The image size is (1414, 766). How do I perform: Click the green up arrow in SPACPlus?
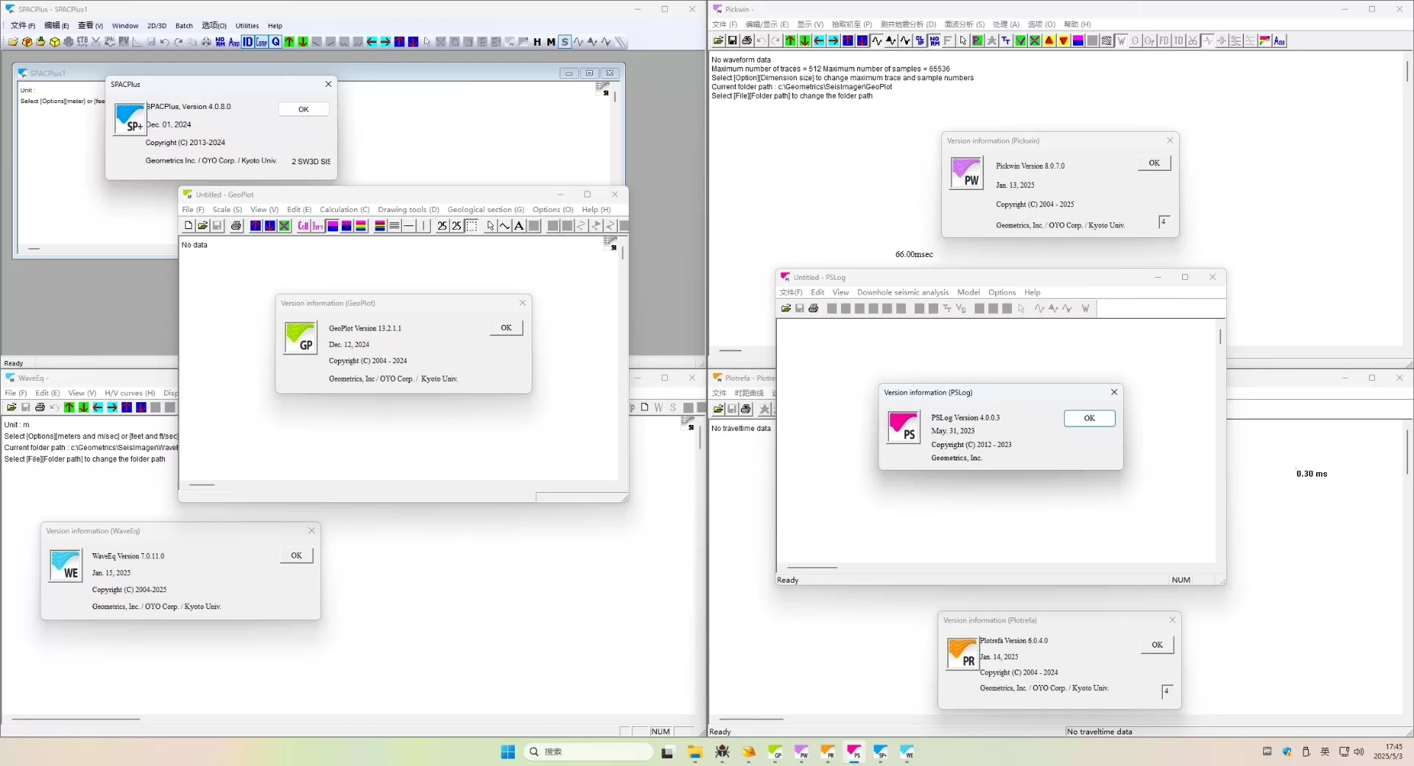click(x=289, y=42)
